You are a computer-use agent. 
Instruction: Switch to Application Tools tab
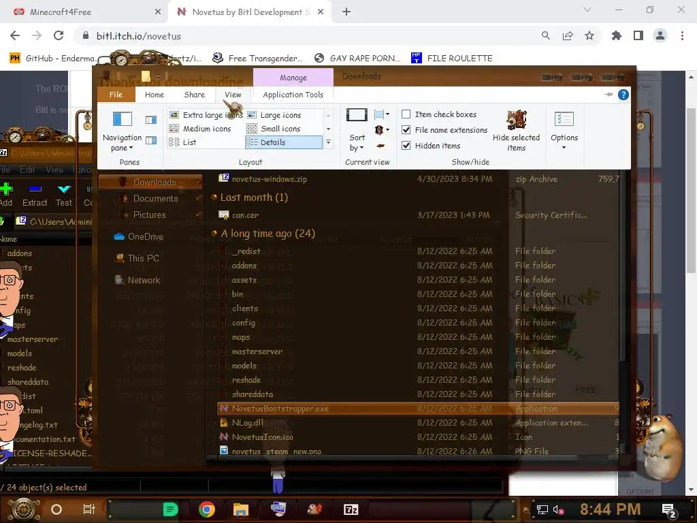point(293,95)
